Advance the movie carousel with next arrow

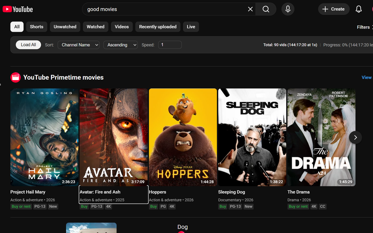pos(355,137)
